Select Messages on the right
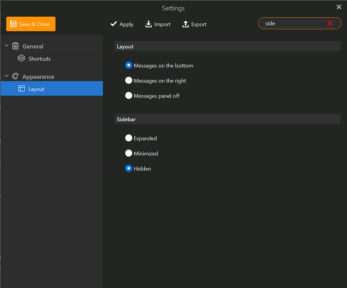The width and height of the screenshot is (347, 288). click(129, 80)
